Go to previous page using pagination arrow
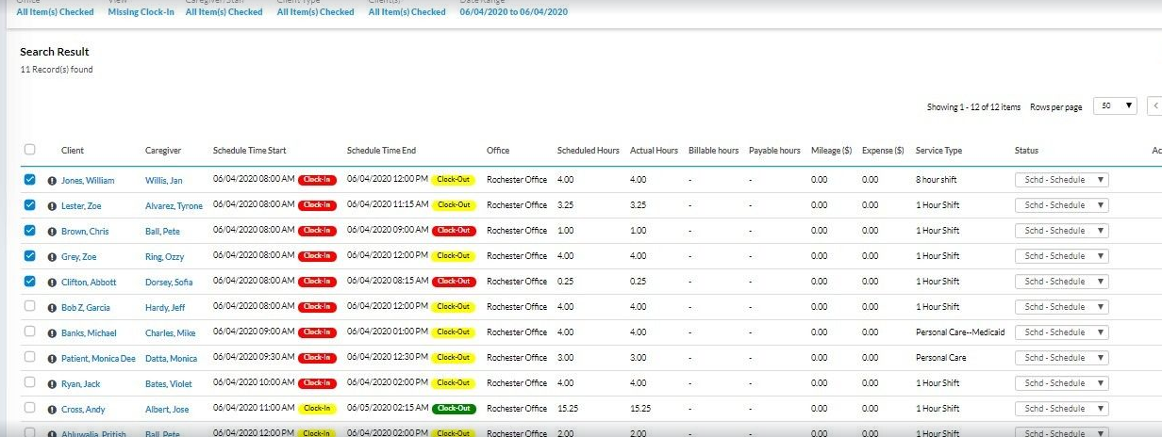 (1155, 106)
